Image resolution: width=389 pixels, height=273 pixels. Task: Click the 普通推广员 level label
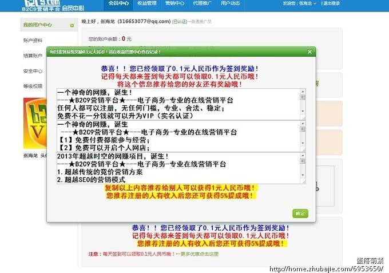[x=201, y=22]
